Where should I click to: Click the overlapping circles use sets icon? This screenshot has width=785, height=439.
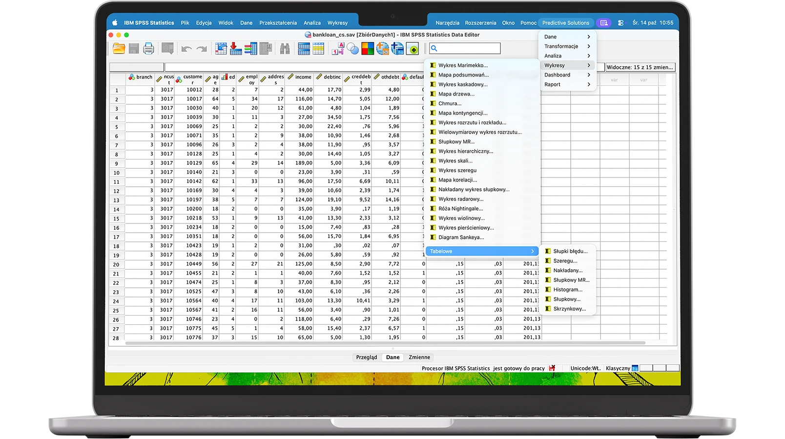click(x=353, y=49)
